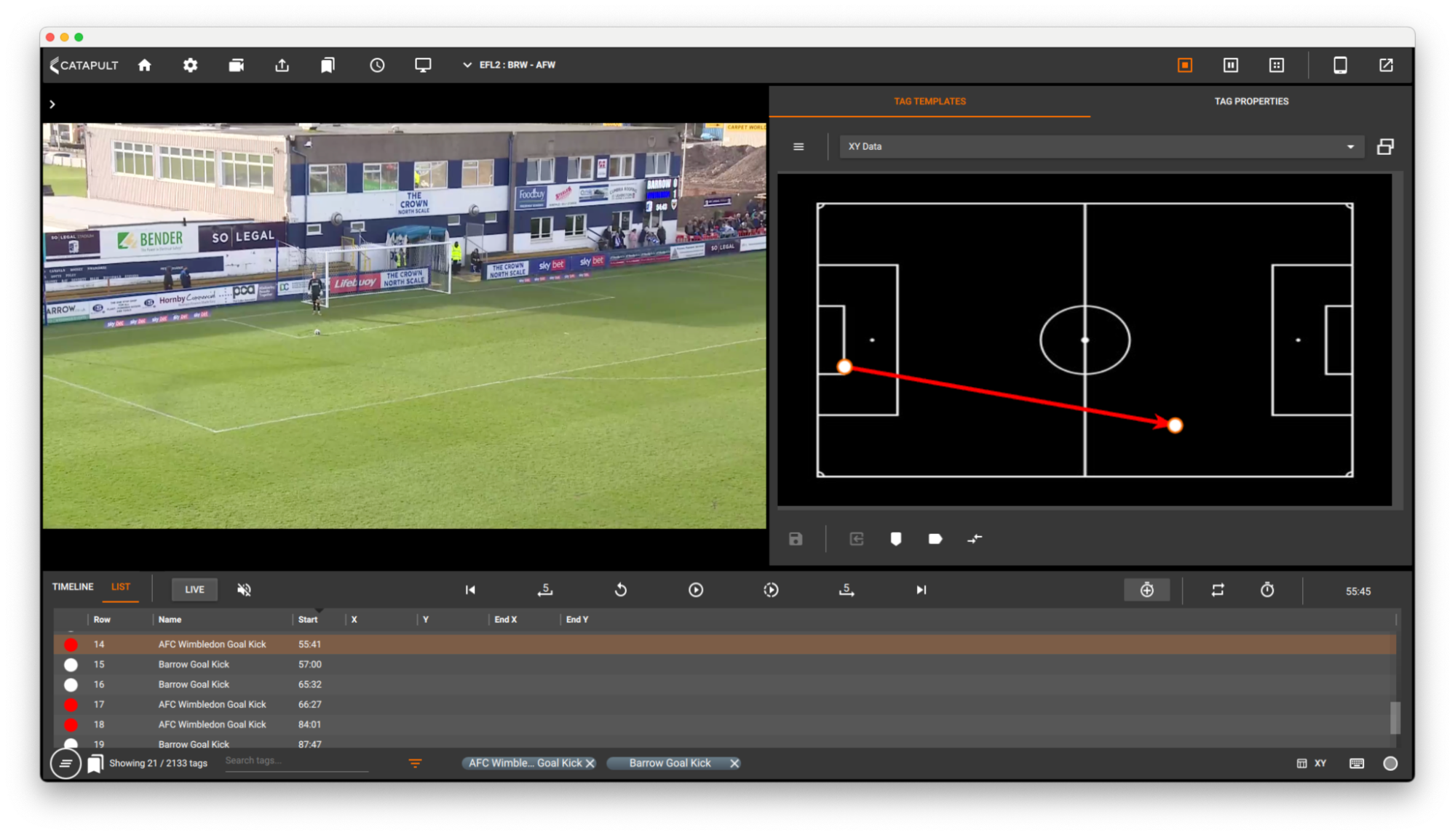Play the video
The width and height of the screenshot is (1455, 835).
pyautogui.click(x=696, y=590)
